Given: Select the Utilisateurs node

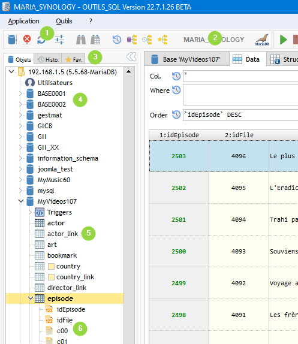Looking at the screenshot, I should tap(55, 83).
